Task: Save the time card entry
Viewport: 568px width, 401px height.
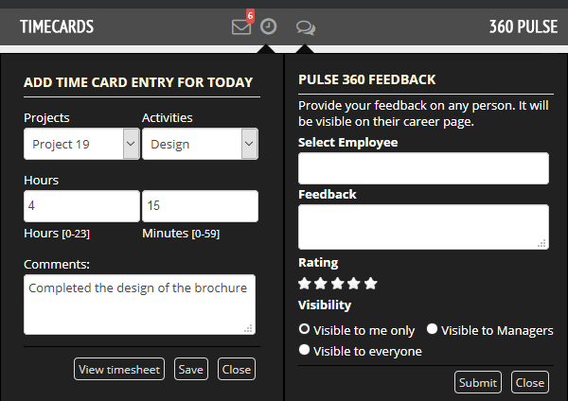Action: [x=191, y=369]
